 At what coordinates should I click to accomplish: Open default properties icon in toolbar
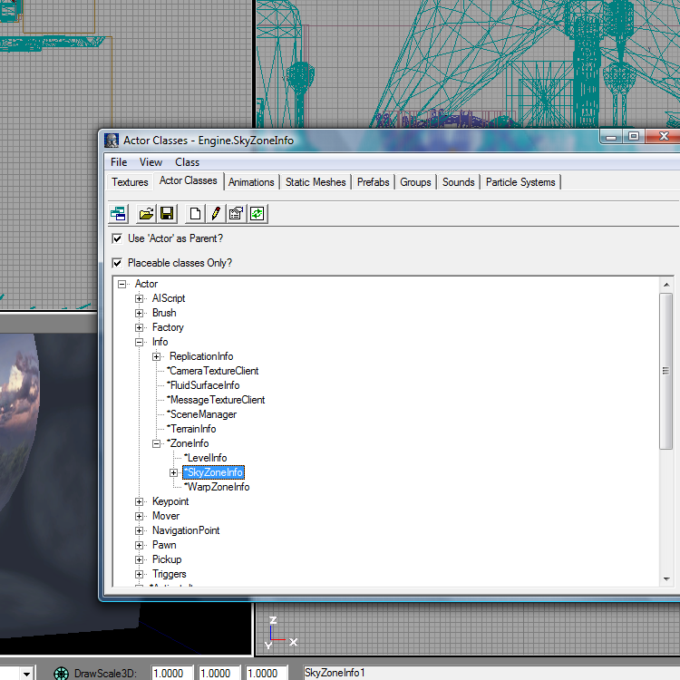tap(237, 214)
